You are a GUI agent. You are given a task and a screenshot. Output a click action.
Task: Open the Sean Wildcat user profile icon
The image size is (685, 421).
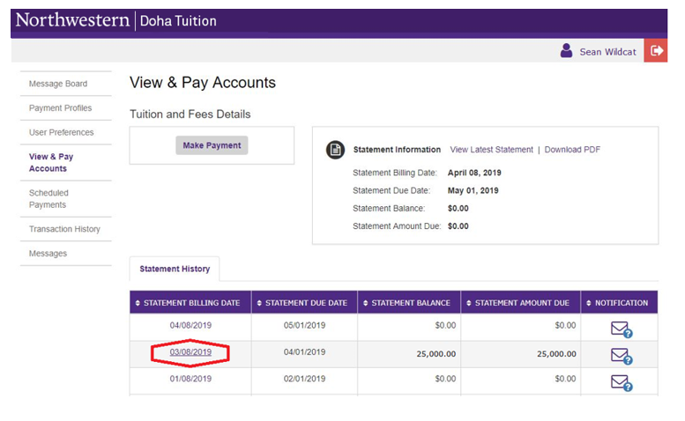pyautogui.click(x=566, y=50)
